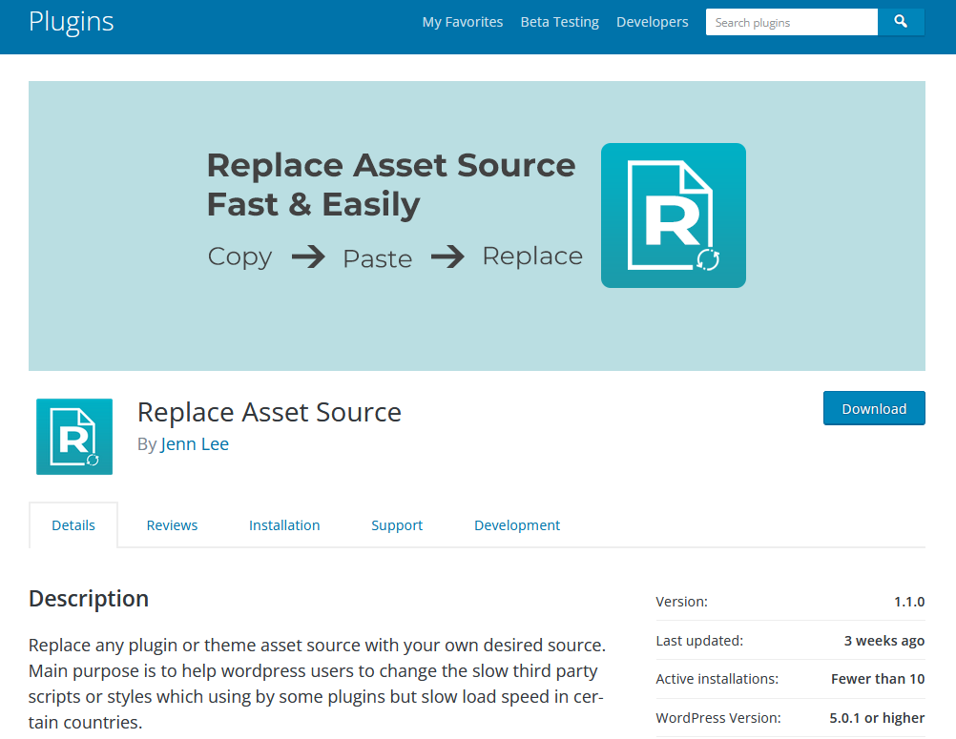
Task: Click the Replace Asset Source plugin icon
Action: (x=73, y=436)
